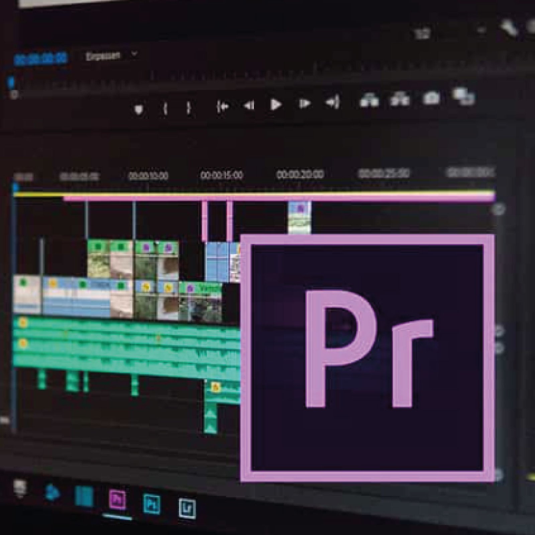Select the green-labeled clip with a purple badge, lower track
The image size is (535, 535).
[200, 302]
